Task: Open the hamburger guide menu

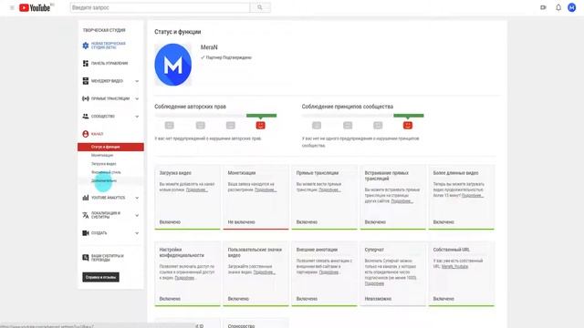Action: click(x=12, y=7)
